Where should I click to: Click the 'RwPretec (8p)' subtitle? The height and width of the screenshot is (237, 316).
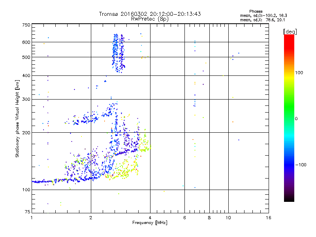(x=150, y=19)
